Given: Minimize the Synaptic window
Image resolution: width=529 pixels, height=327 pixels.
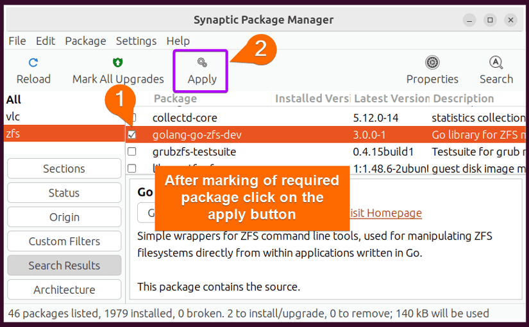Looking at the screenshot, I should pyautogui.click(x=469, y=20).
